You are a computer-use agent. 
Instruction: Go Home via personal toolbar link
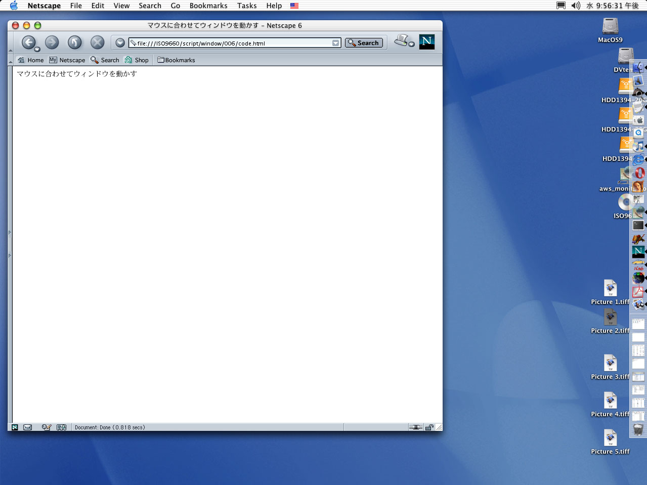pyautogui.click(x=30, y=60)
